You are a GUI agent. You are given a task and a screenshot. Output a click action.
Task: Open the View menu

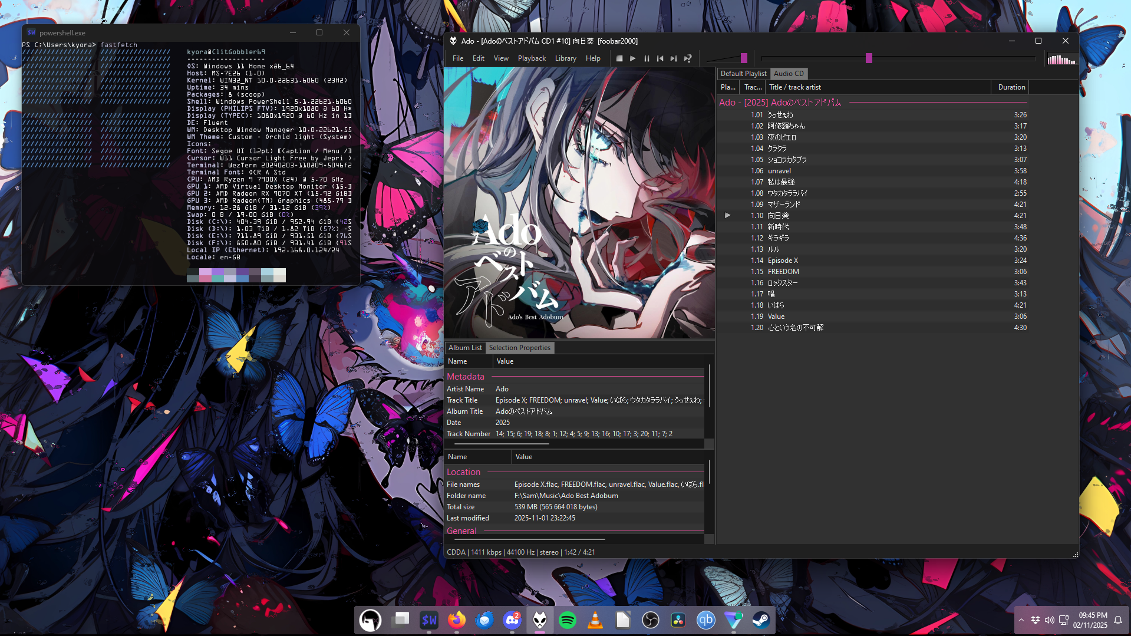tap(501, 58)
